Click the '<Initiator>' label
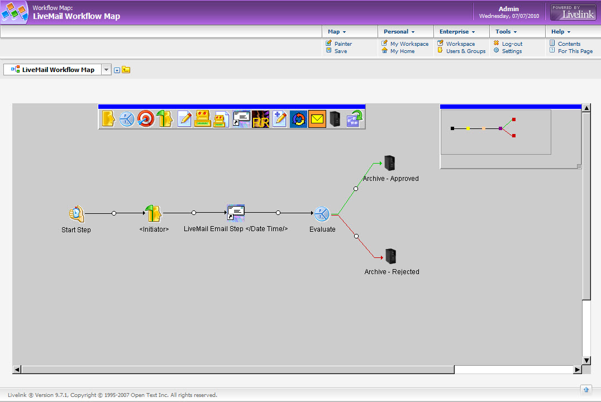The height and width of the screenshot is (402, 601). click(154, 229)
